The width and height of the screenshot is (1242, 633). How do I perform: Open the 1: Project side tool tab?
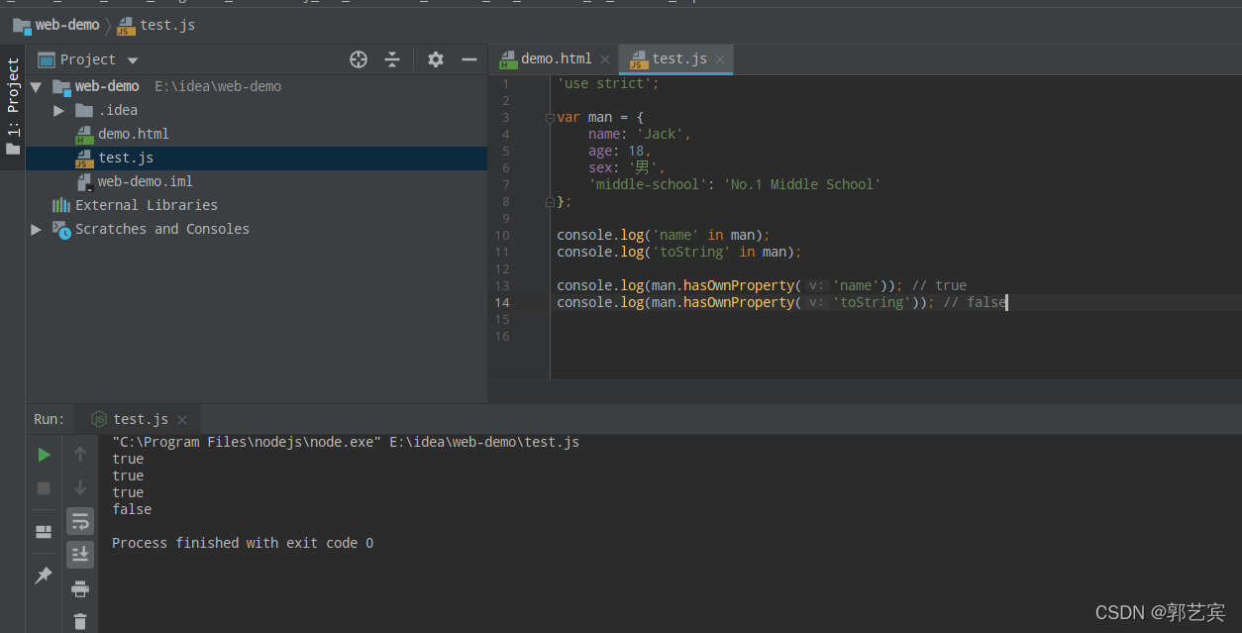pyautogui.click(x=13, y=107)
